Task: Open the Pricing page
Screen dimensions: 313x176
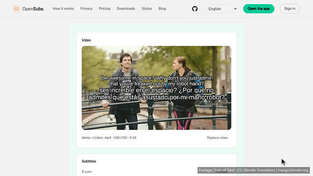Action: pos(105,9)
